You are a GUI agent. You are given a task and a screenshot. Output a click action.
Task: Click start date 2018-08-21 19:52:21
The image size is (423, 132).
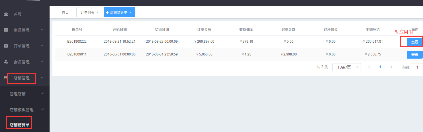click(120, 42)
